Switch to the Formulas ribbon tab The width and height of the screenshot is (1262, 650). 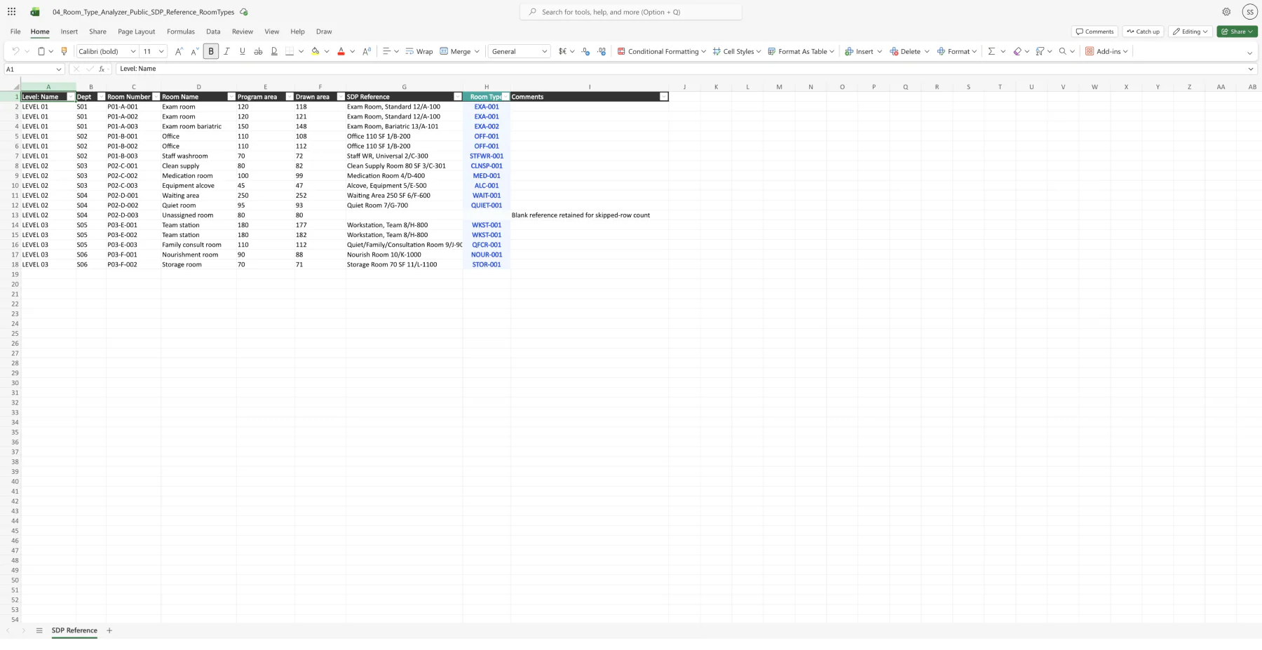tap(180, 31)
